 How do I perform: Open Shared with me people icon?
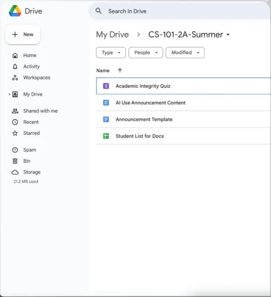click(x=15, y=111)
